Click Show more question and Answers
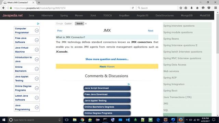This screenshot has width=219, height=123. point(107,59)
